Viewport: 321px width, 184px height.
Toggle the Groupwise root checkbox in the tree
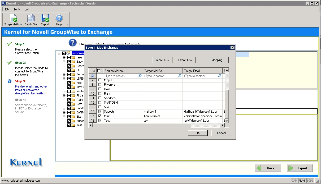64,53
